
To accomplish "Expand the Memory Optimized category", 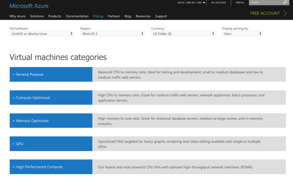I will pos(51,121).
